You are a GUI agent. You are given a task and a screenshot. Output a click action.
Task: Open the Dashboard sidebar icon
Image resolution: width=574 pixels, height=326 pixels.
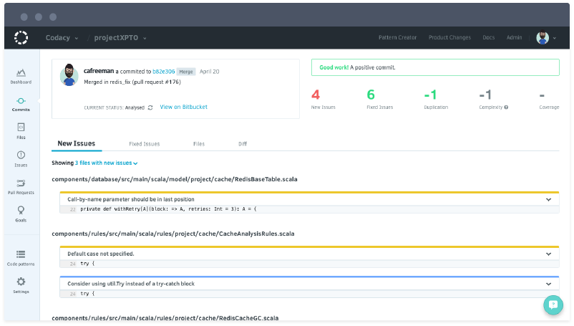pos(21,75)
